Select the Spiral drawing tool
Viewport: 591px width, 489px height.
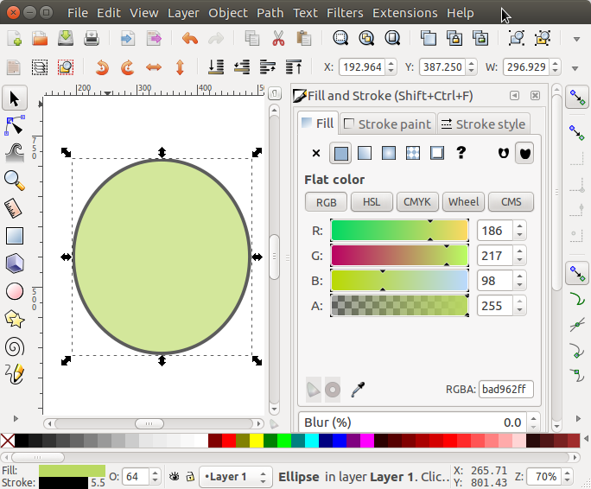click(x=14, y=346)
